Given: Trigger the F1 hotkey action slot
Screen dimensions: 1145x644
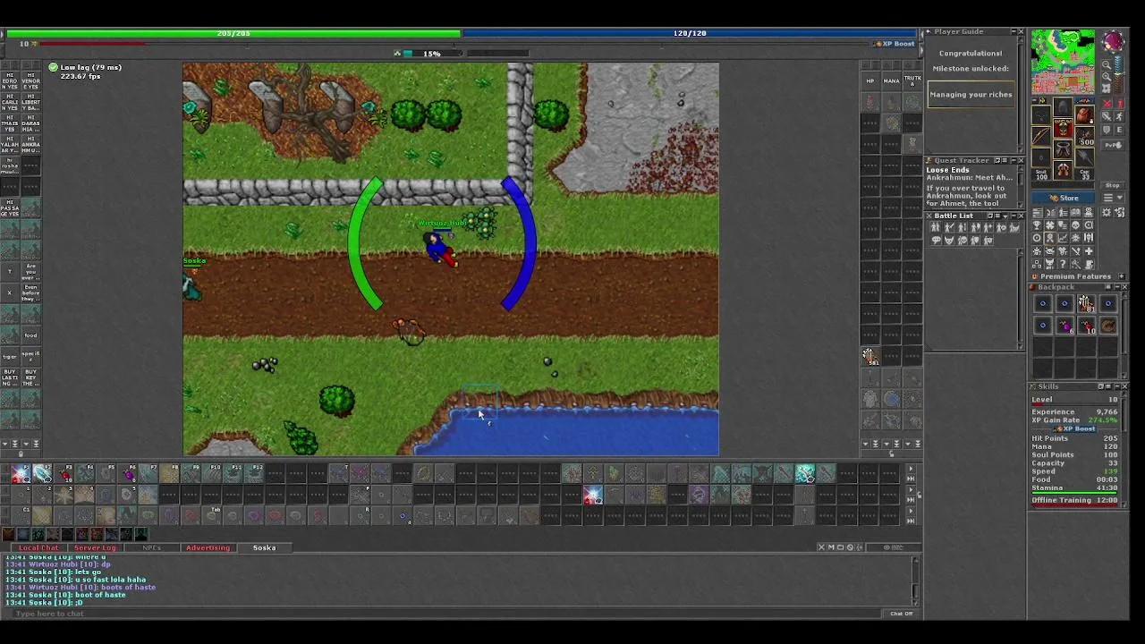Looking at the screenshot, I should (21, 474).
